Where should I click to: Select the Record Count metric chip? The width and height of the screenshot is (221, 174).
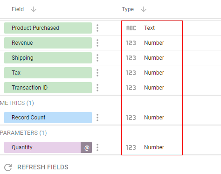click(x=48, y=118)
